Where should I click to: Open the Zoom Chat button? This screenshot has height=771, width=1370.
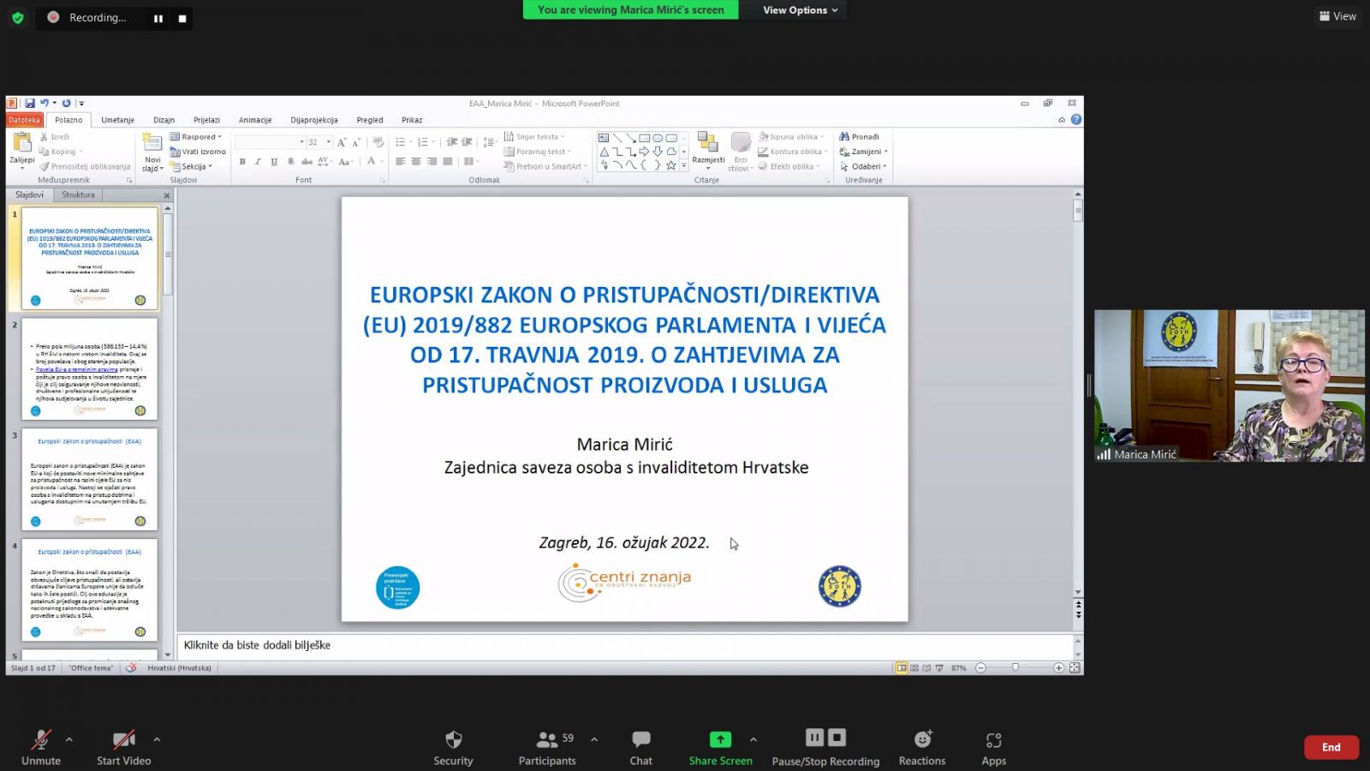point(640,747)
